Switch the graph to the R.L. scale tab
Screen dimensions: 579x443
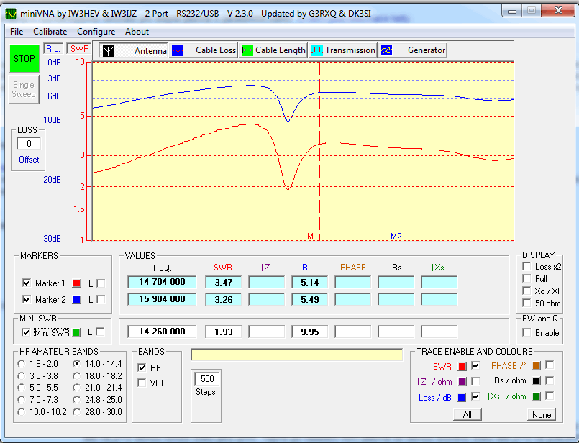(x=54, y=49)
